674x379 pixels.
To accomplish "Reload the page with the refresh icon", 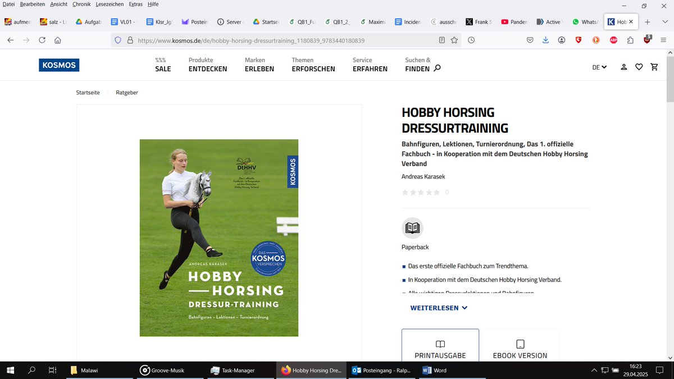I will point(42,40).
